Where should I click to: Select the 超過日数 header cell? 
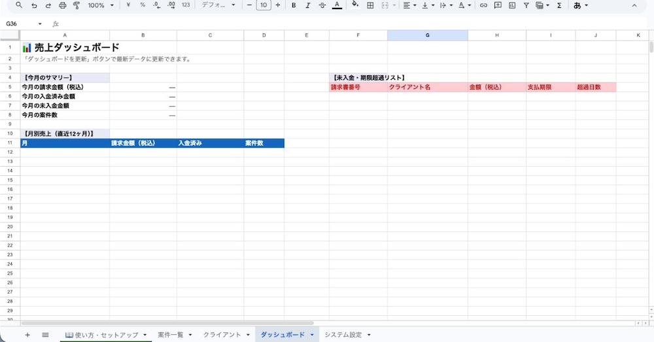click(x=596, y=87)
